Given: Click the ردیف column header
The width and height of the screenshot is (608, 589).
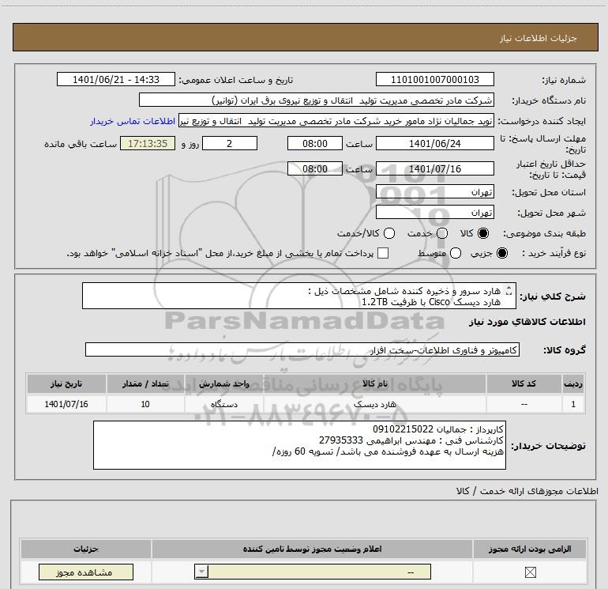Looking at the screenshot, I should point(573,383).
